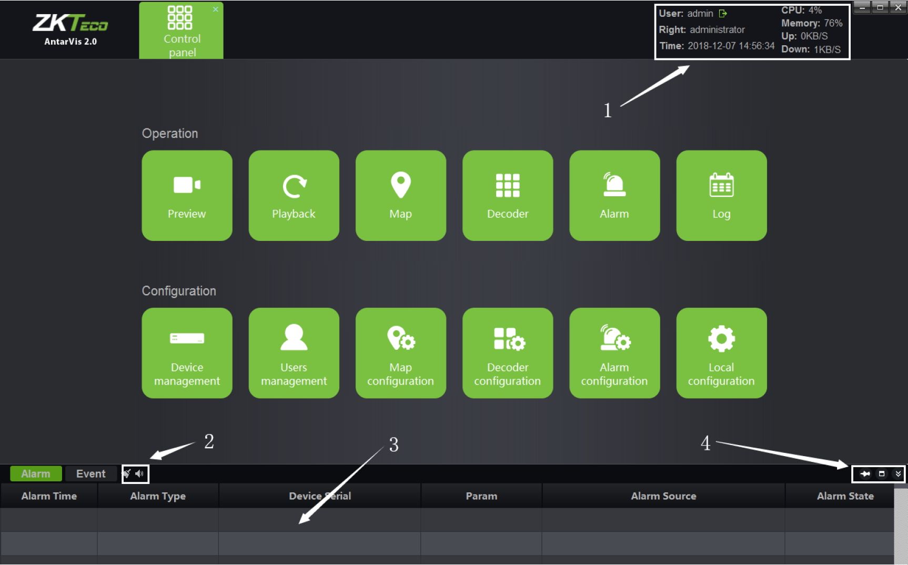The height and width of the screenshot is (565, 908).
Task: Clear alarm list with the broom icon
Action: coord(127,474)
